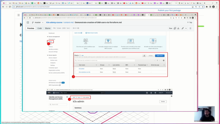Reload the outer browser page

(x=10, y=7)
